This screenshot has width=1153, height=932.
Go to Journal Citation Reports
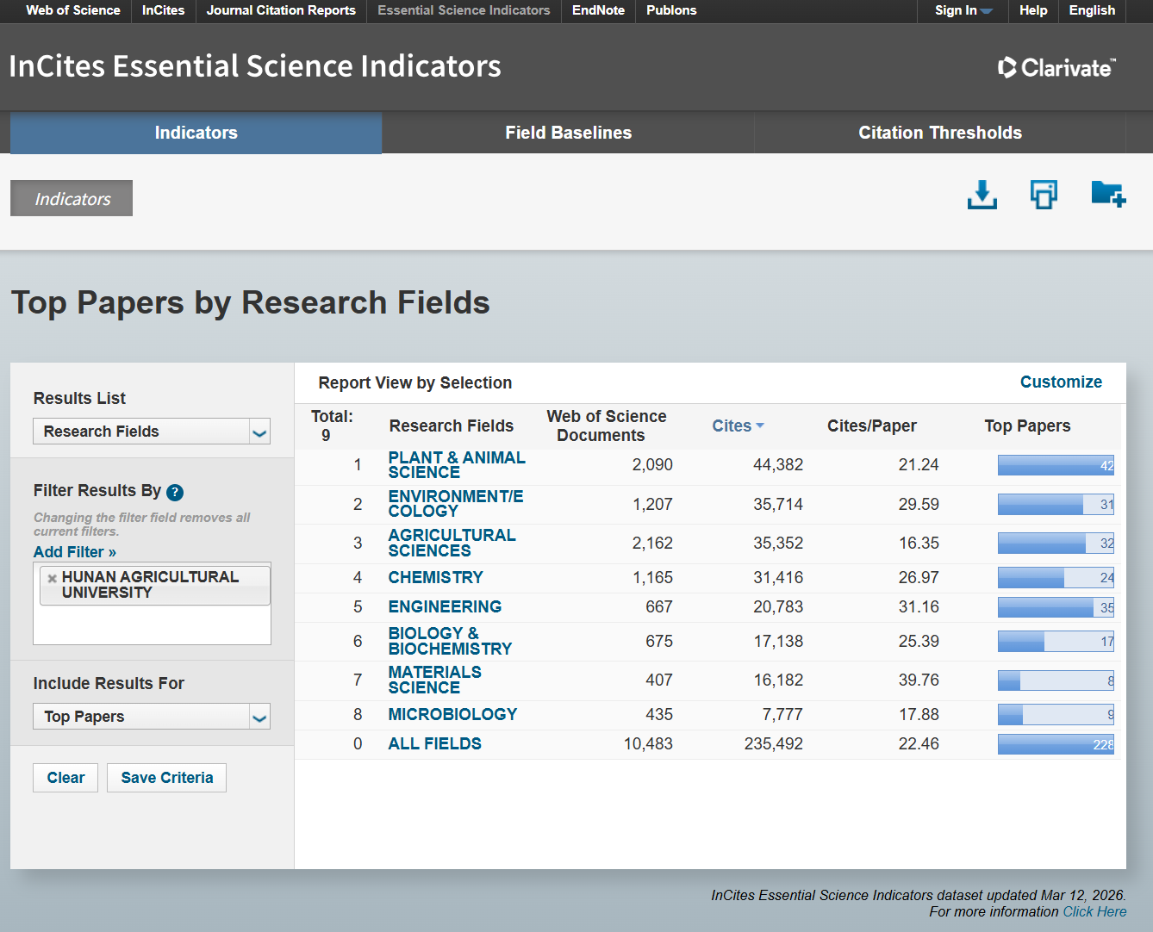(281, 10)
